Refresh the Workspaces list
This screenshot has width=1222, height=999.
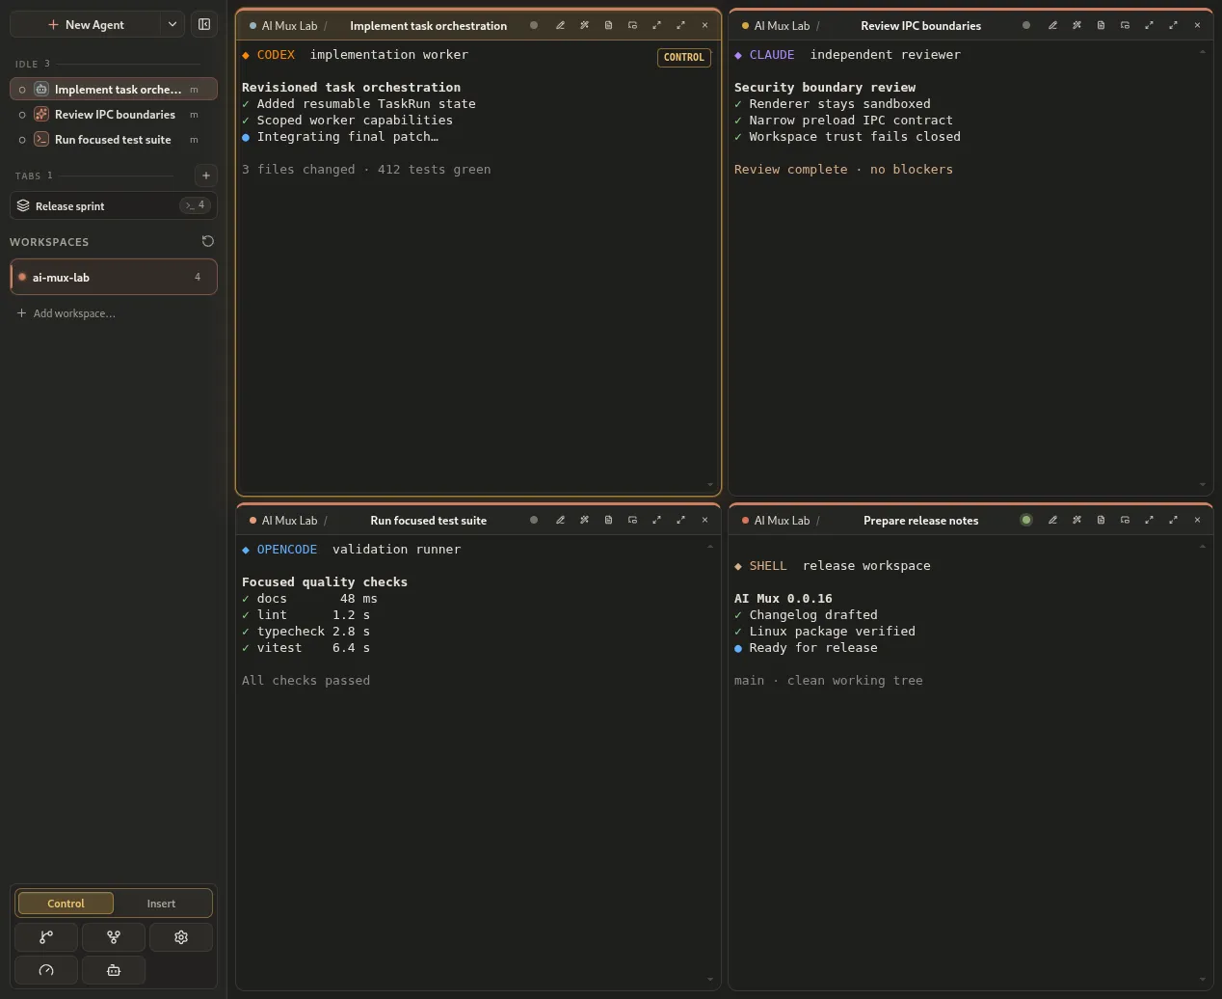click(207, 241)
